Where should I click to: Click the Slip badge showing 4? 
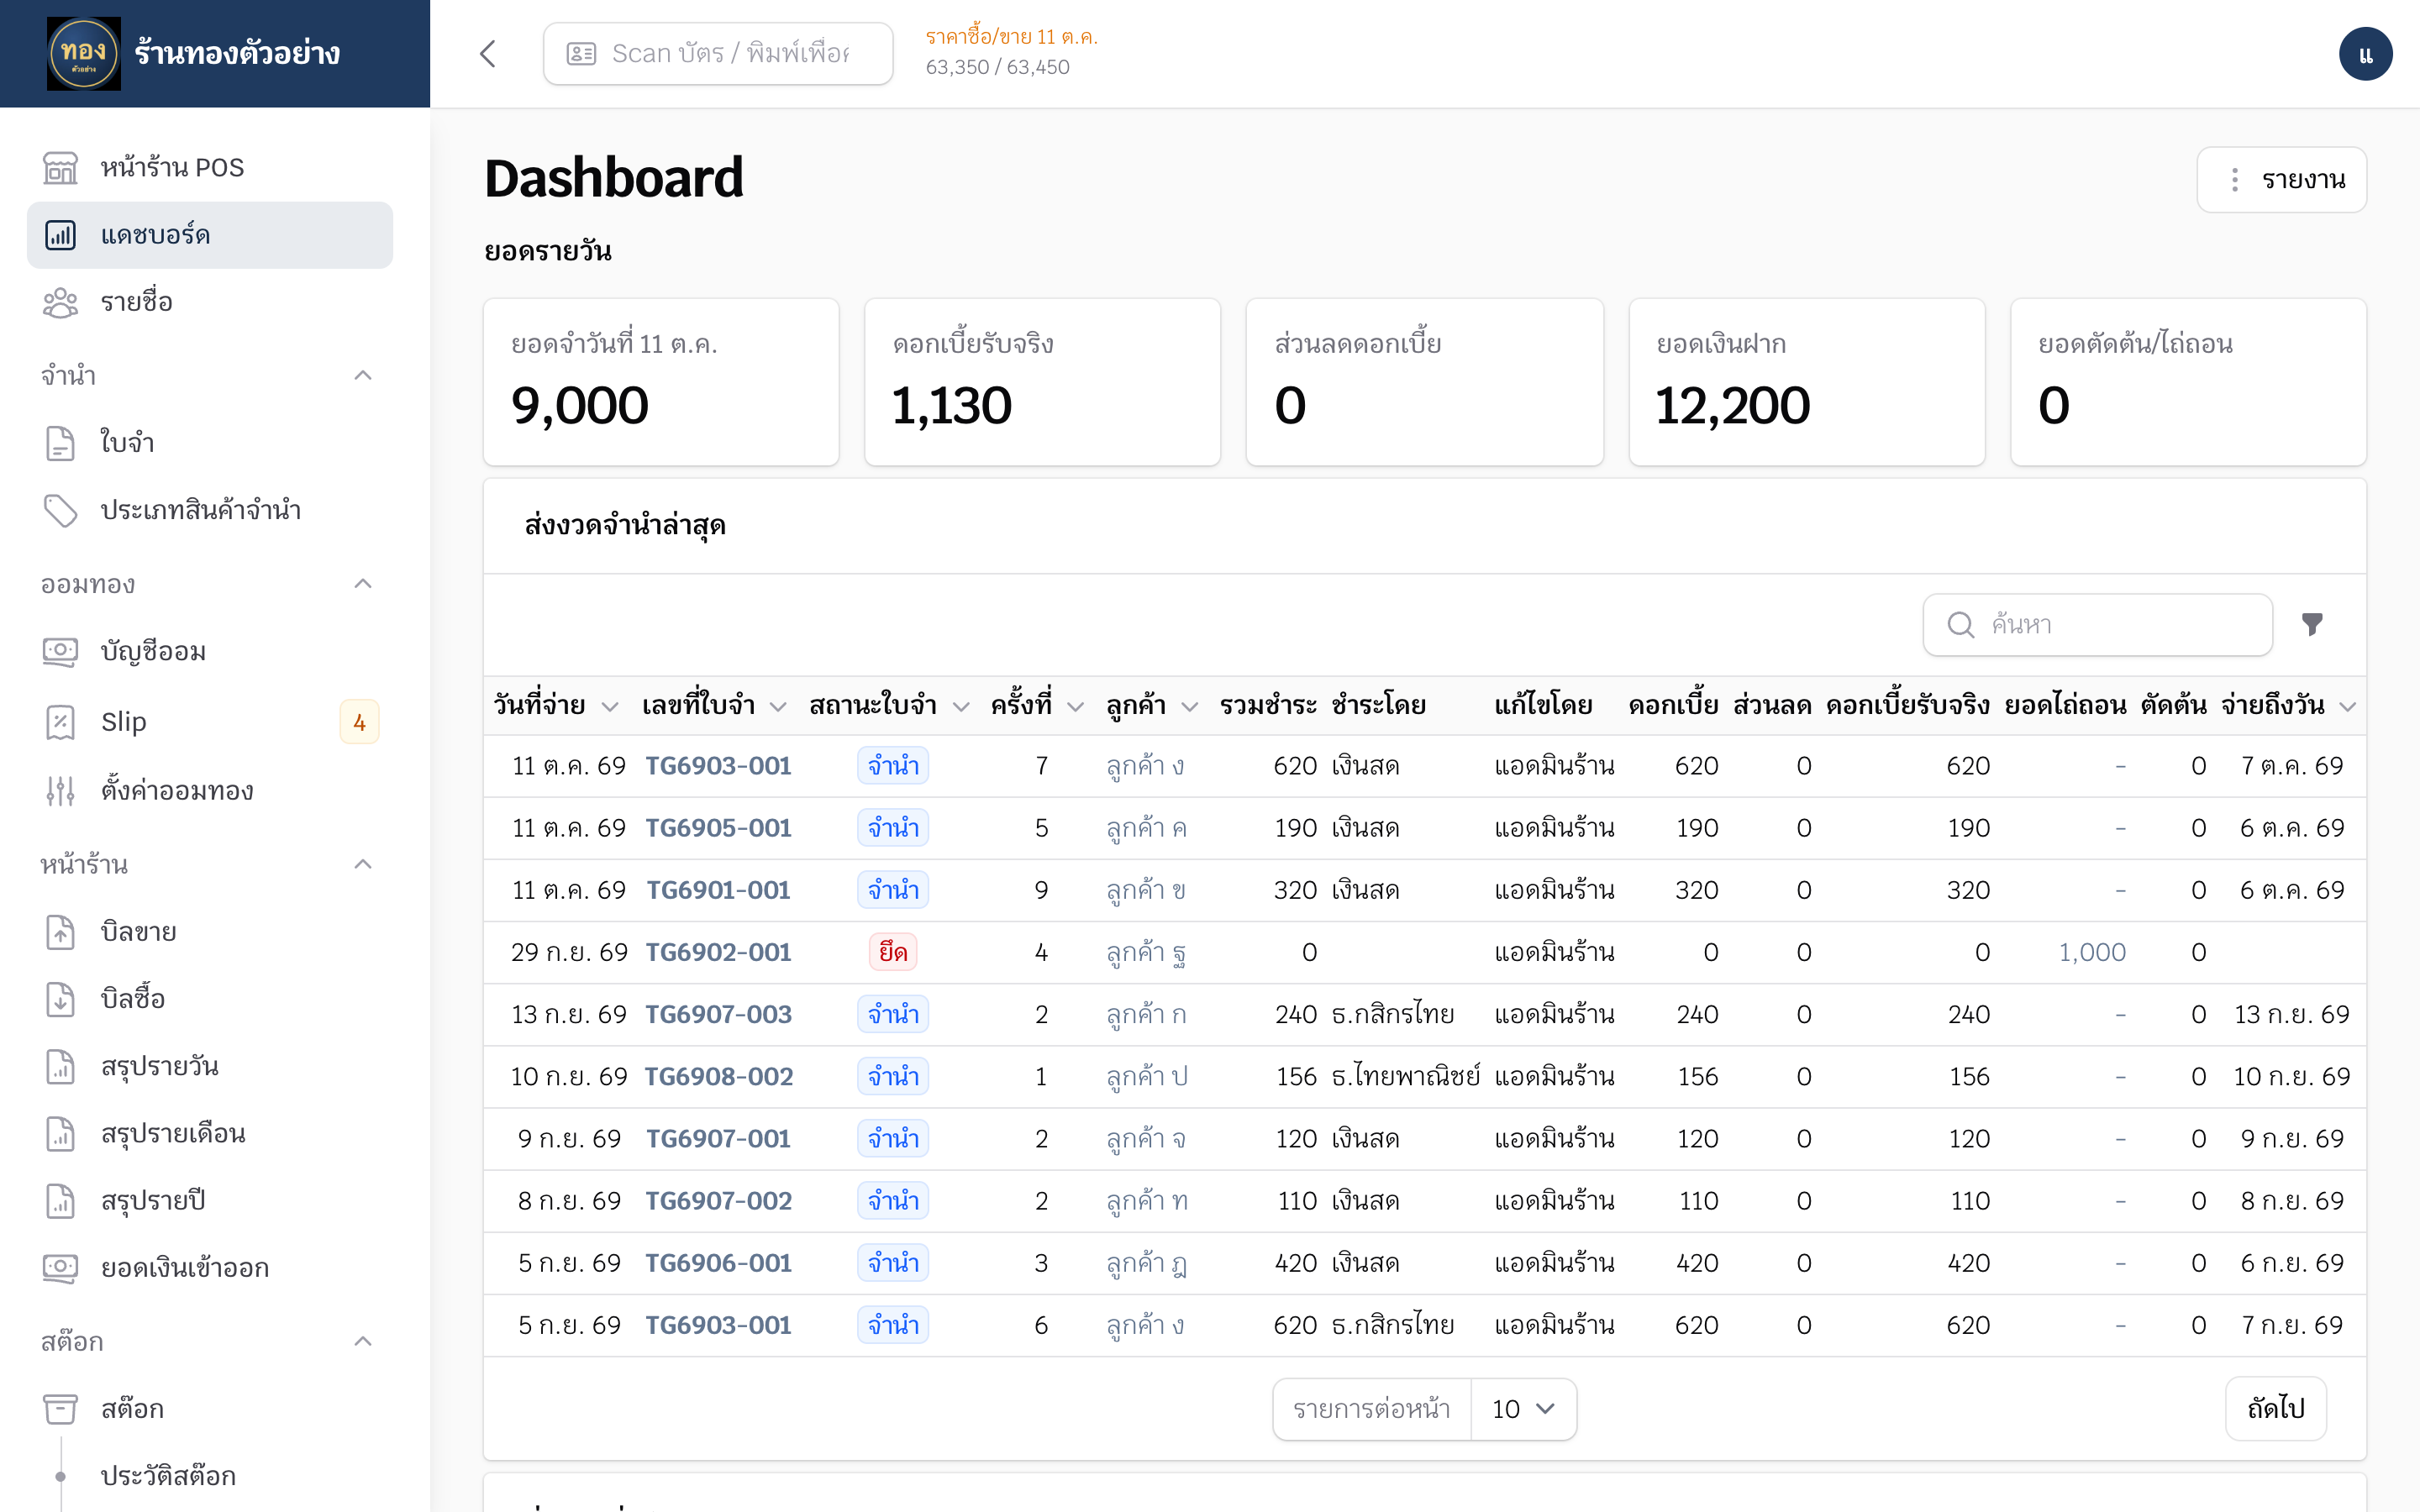tap(360, 722)
